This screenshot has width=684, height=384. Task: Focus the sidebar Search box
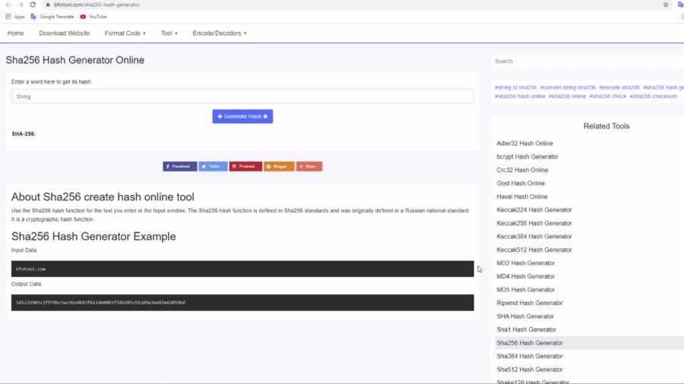pos(585,61)
